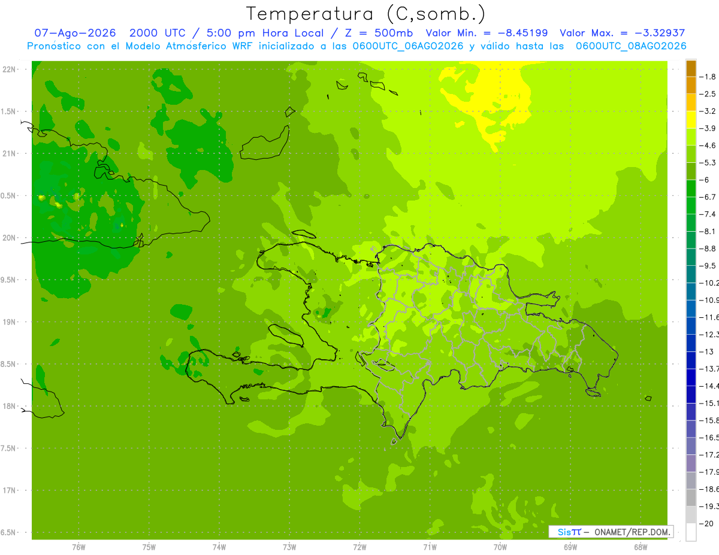719x555 pixels.
Task: Click the '71W' longitude axis label
Action: click(430, 547)
